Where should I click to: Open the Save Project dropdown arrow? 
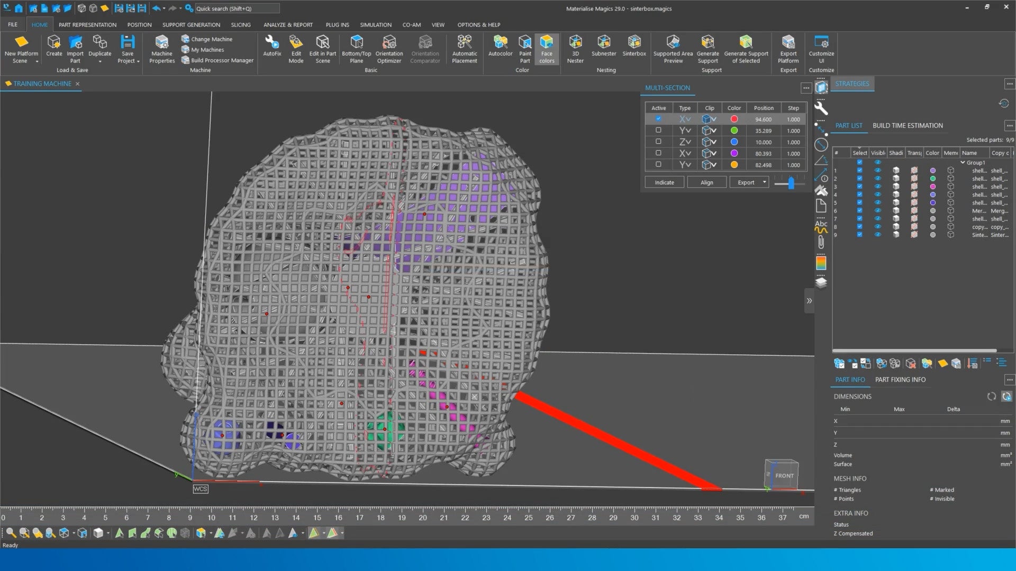tap(138, 61)
